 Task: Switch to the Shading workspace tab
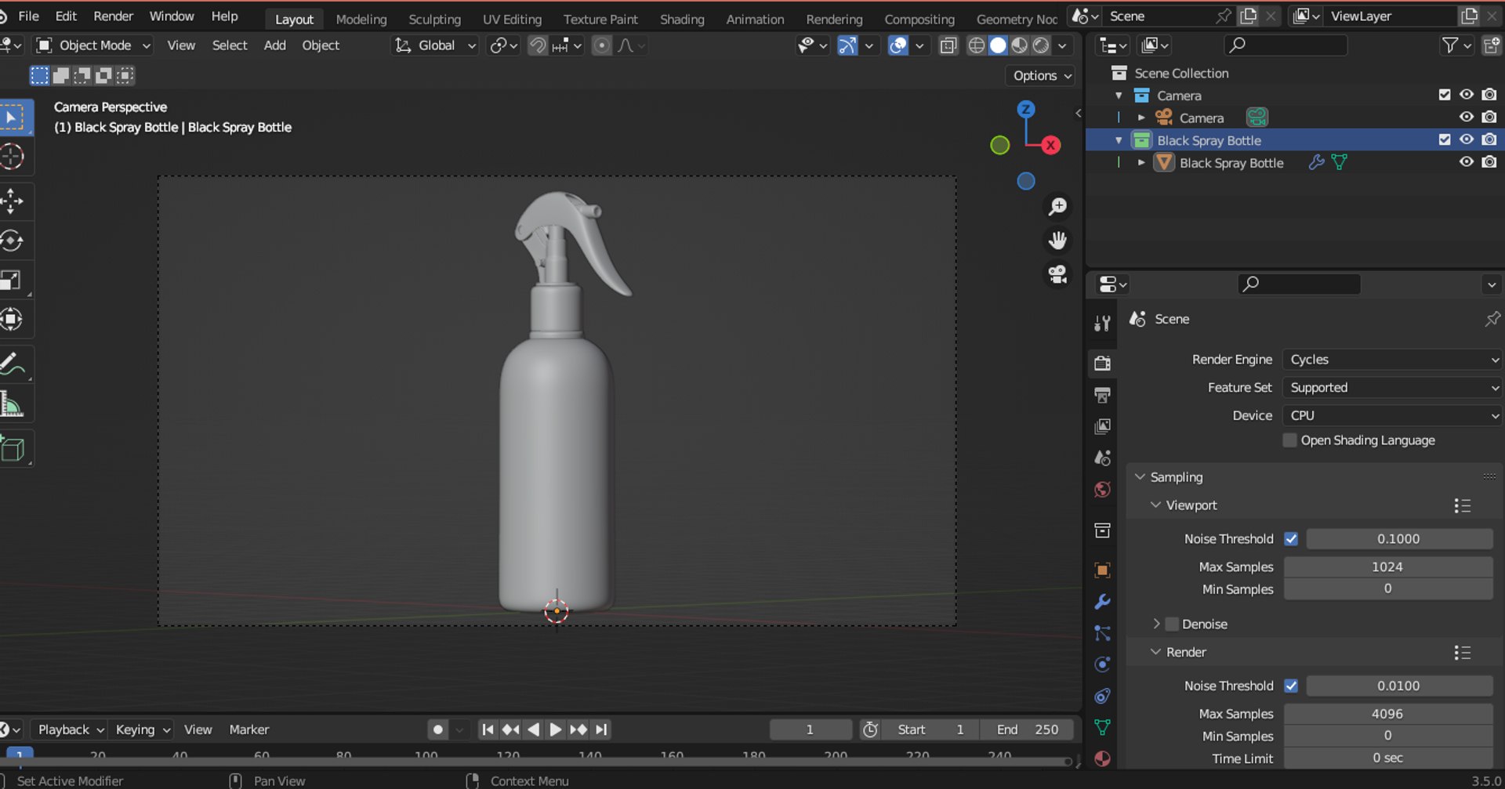click(x=682, y=20)
